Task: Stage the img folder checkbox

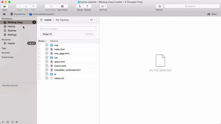Action: 39,45
